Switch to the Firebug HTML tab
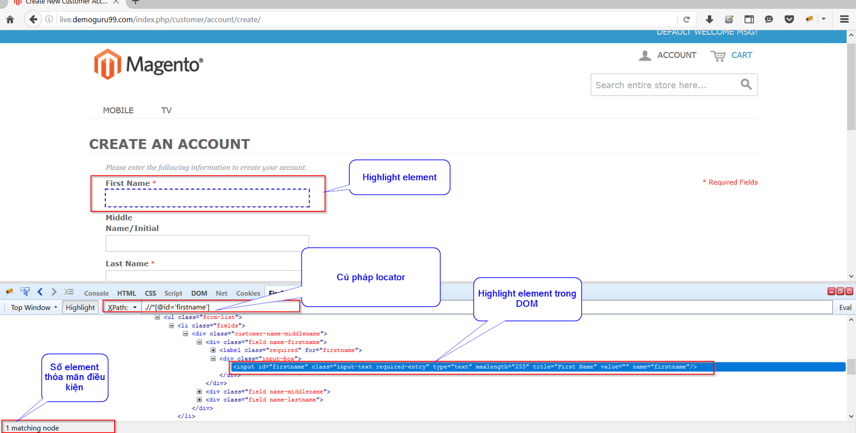 [x=127, y=293]
